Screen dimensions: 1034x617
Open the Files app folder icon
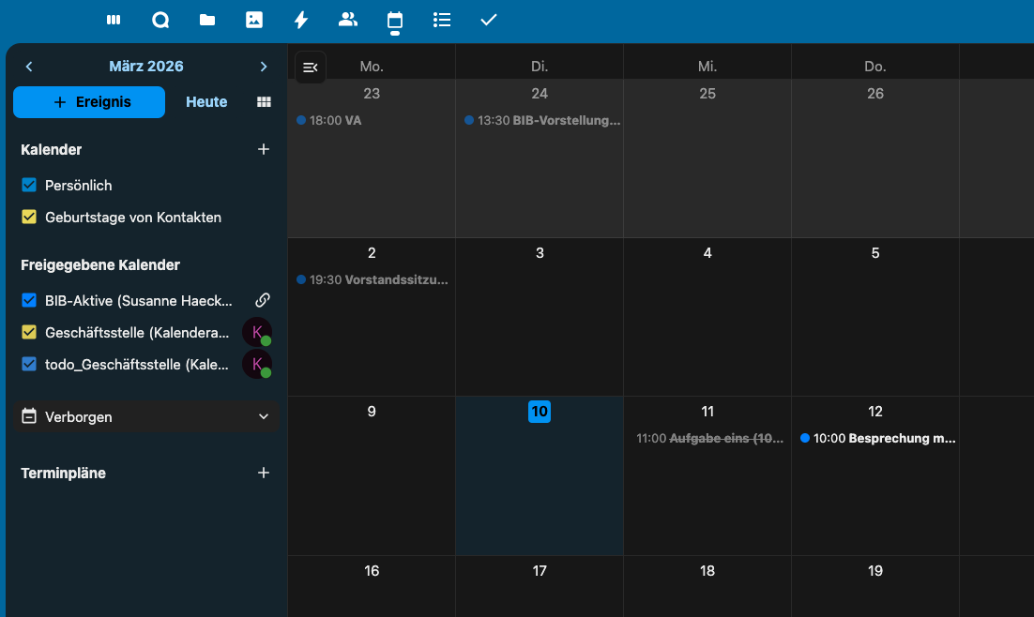click(x=207, y=20)
